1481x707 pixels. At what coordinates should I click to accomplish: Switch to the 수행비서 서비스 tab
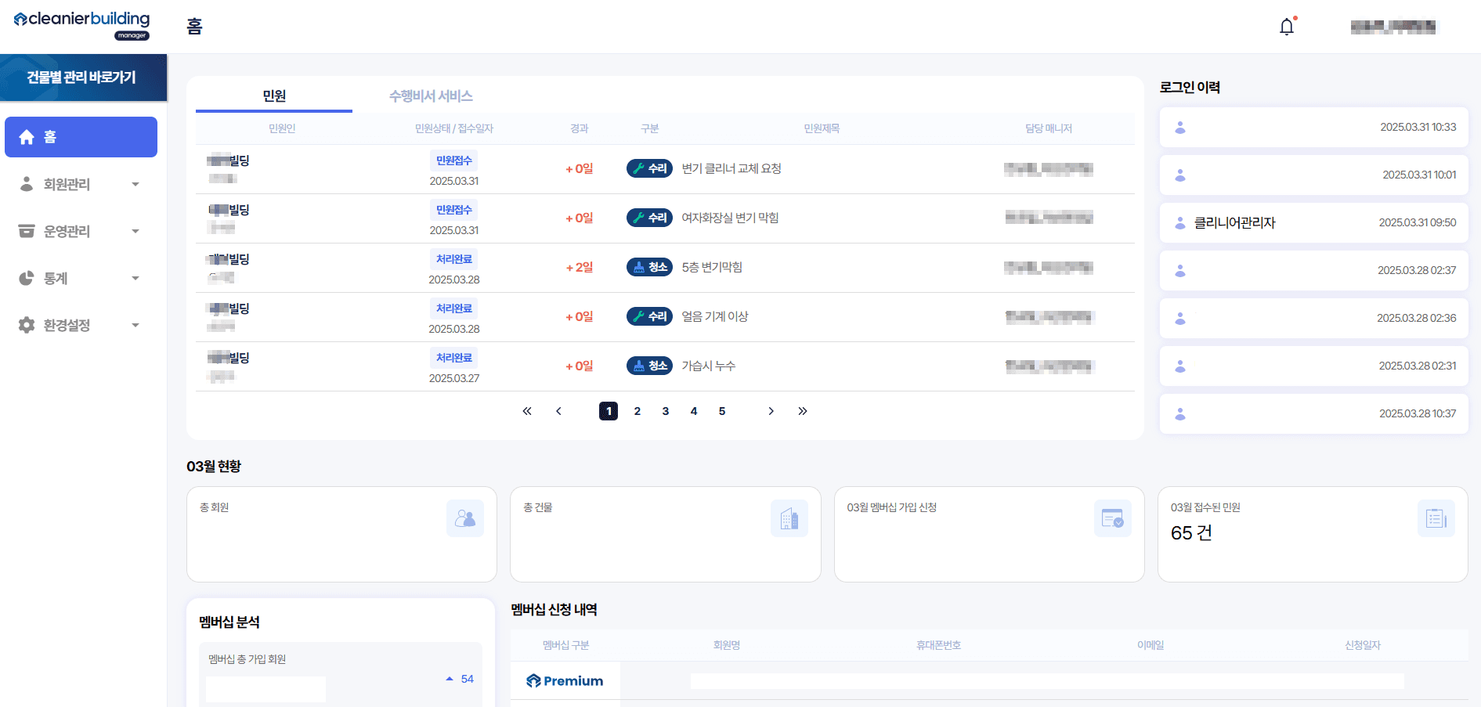click(431, 96)
